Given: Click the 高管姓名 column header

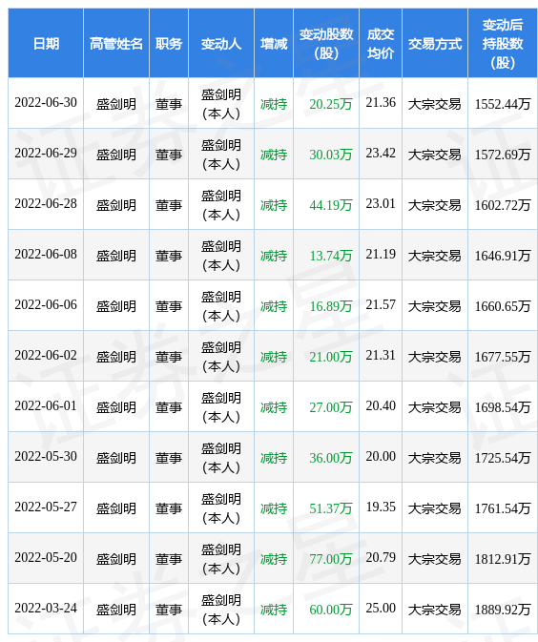Looking at the screenshot, I should (116, 43).
